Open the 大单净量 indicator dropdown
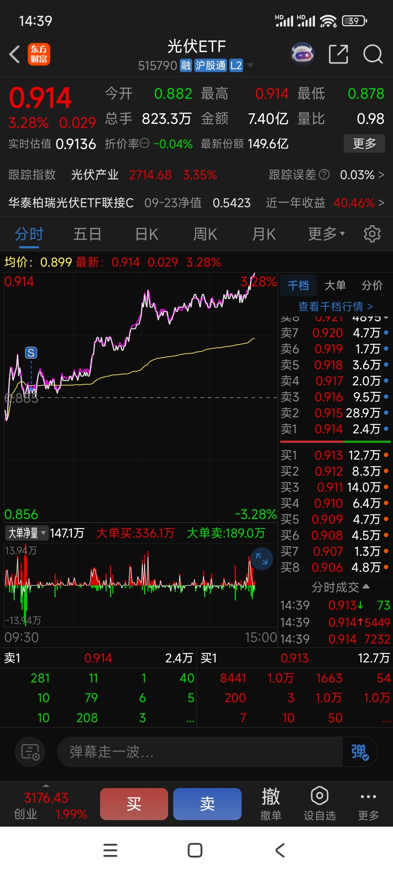 (27, 533)
